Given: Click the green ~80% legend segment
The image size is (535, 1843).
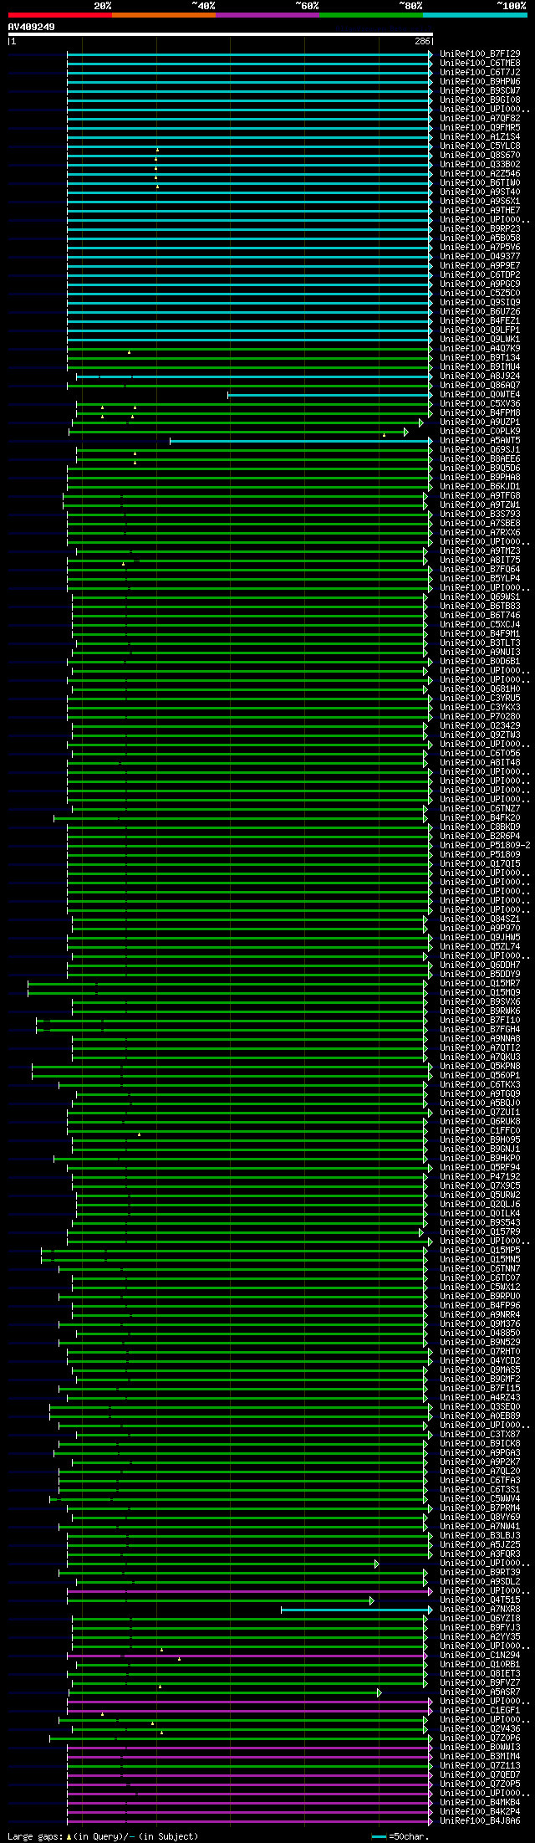Looking at the screenshot, I should [x=371, y=15].
